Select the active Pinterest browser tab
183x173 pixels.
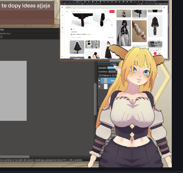pyautogui.click(x=78, y=2)
